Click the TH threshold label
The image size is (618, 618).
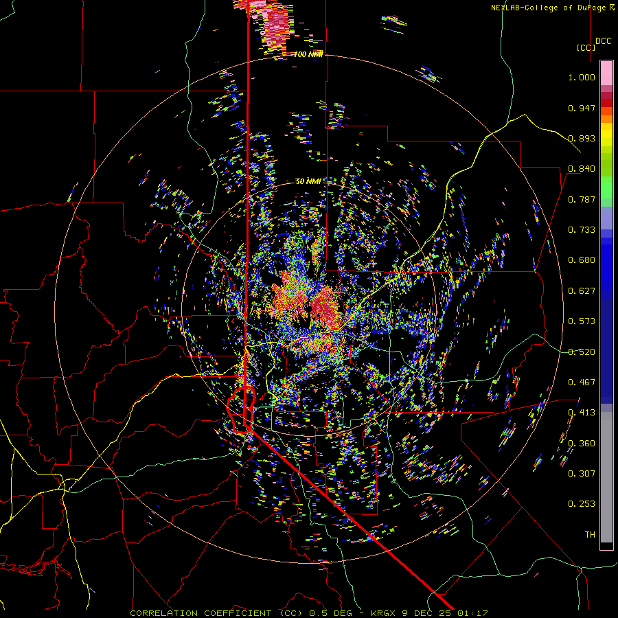click(590, 535)
